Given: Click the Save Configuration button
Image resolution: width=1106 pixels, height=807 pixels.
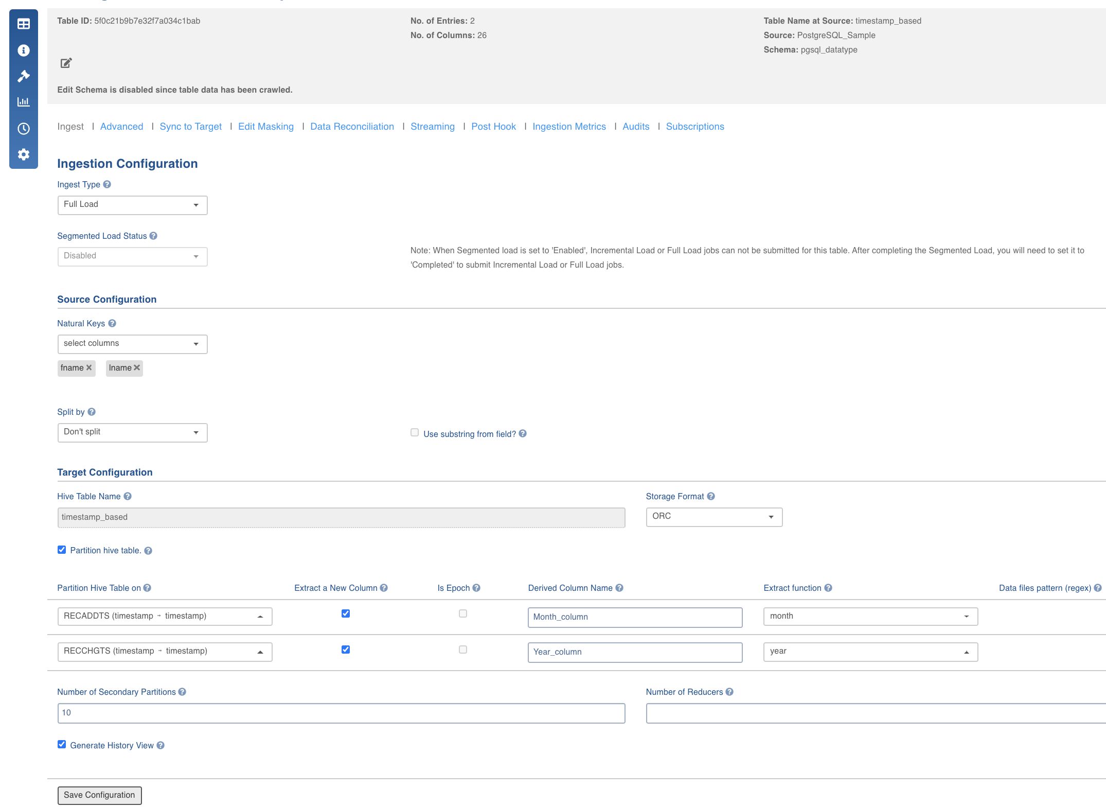Looking at the screenshot, I should coord(99,795).
